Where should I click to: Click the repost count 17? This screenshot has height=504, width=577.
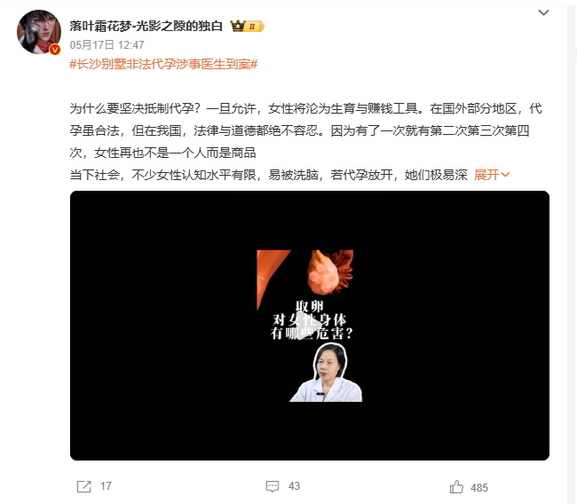(106, 486)
